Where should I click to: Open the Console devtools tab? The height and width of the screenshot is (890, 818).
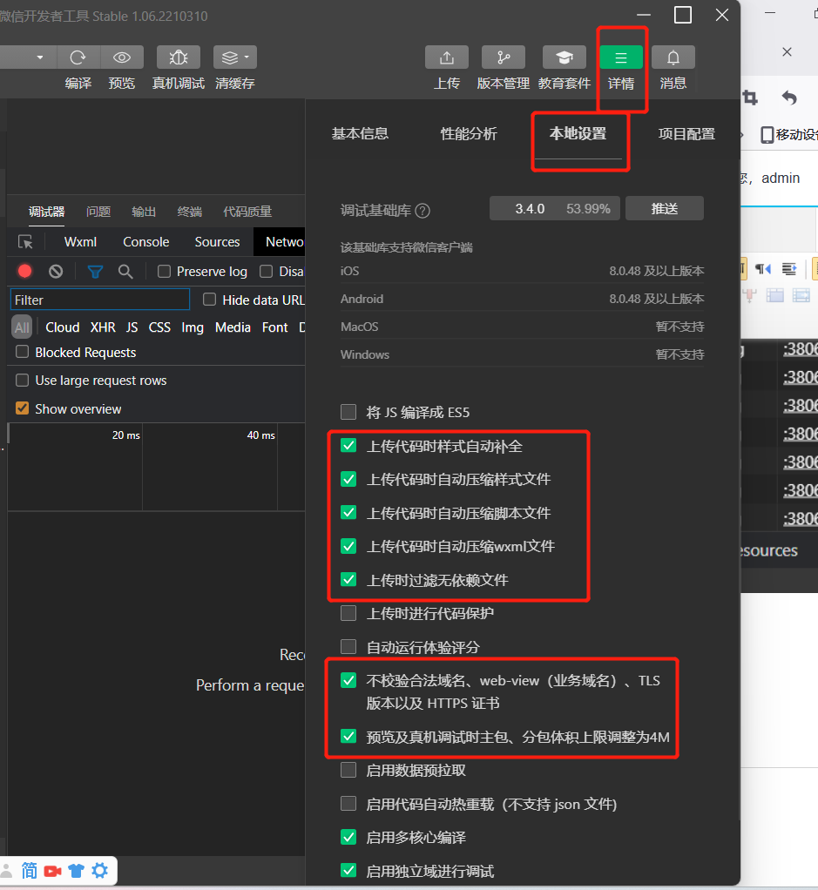pyautogui.click(x=145, y=242)
